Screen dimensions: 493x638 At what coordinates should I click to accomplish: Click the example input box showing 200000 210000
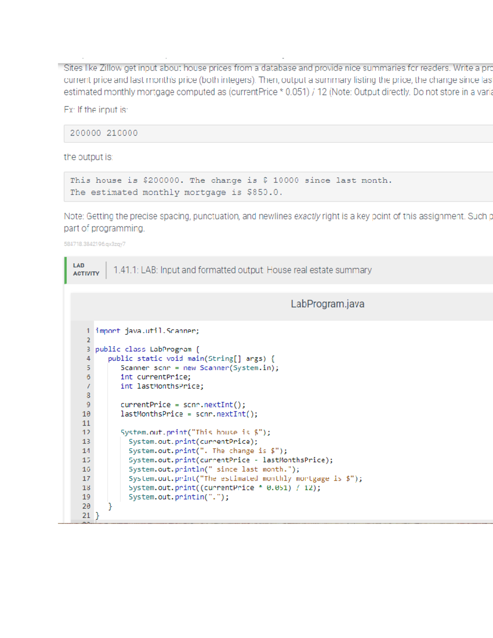tap(103, 133)
